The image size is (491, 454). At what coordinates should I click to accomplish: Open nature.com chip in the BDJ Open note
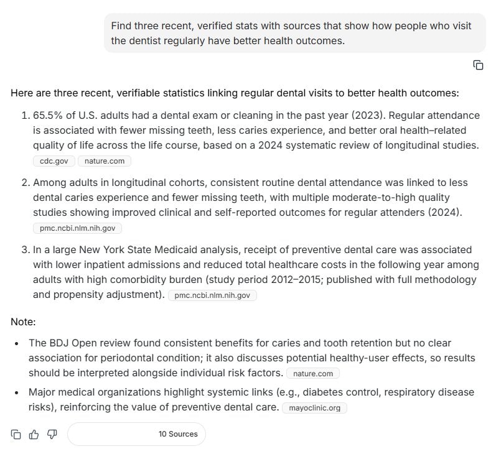tap(313, 373)
